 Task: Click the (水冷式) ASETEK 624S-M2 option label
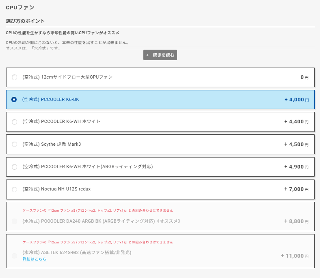point(77,252)
